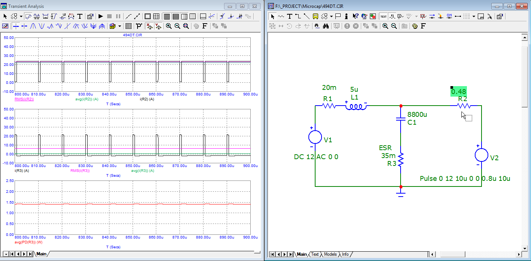Viewport: 531px width, 261px height.
Task: Select the Resistor component tool
Action: pos(281,16)
